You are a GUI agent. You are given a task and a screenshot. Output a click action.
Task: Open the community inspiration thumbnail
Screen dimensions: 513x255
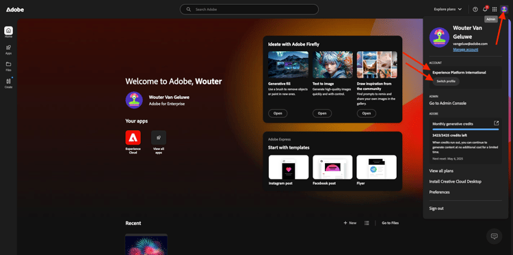pos(377,65)
